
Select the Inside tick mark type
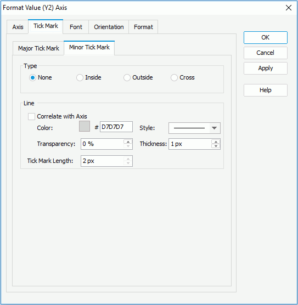coord(89,77)
